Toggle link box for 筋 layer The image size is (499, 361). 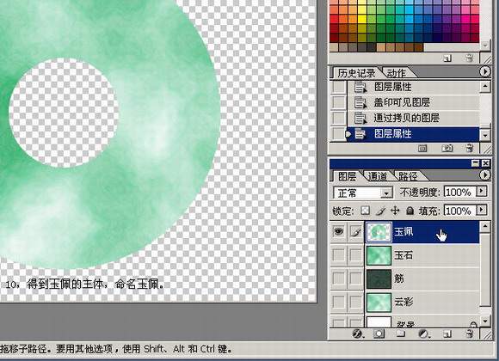[355, 278]
